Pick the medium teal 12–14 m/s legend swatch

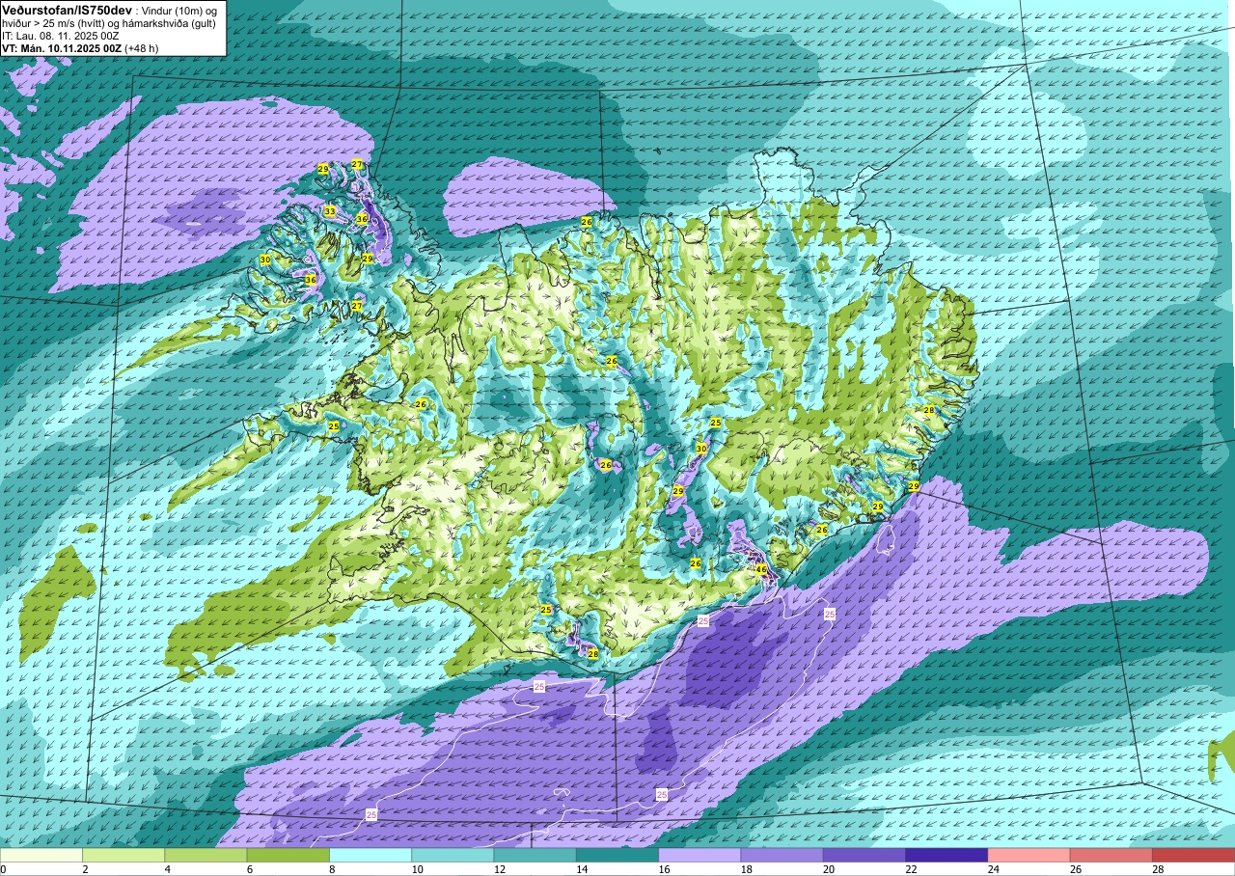[535, 855]
